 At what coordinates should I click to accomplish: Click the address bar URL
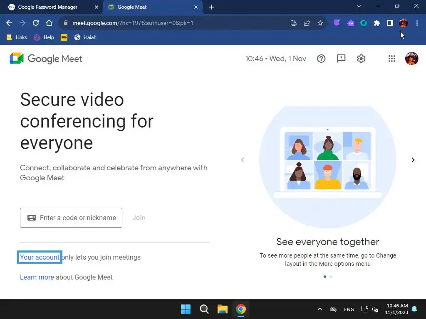tap(133, 23)
